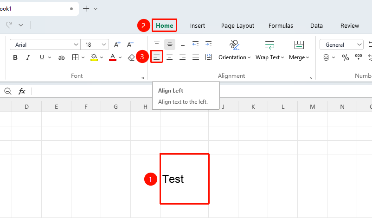The image size is (372, 218).
Task: Select column M header
Action: click(x=313, y=107)
